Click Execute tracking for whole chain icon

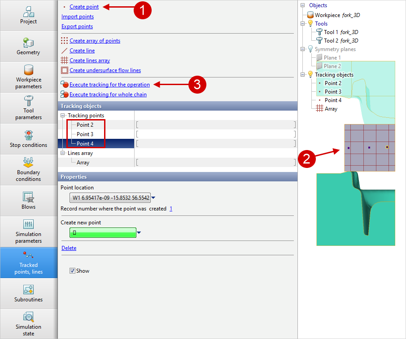(65, 94)
